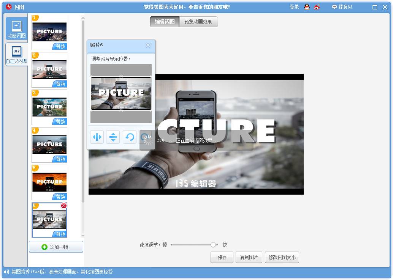Replace frame 1 using 替换
Screen dimensions: 393x280
(x=60, y=46)
